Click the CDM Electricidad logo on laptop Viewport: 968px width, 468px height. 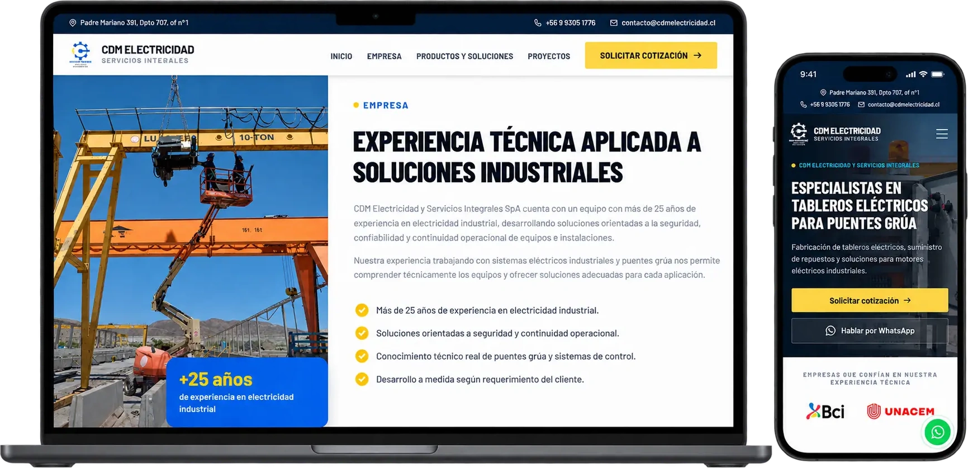coord(80,54)
